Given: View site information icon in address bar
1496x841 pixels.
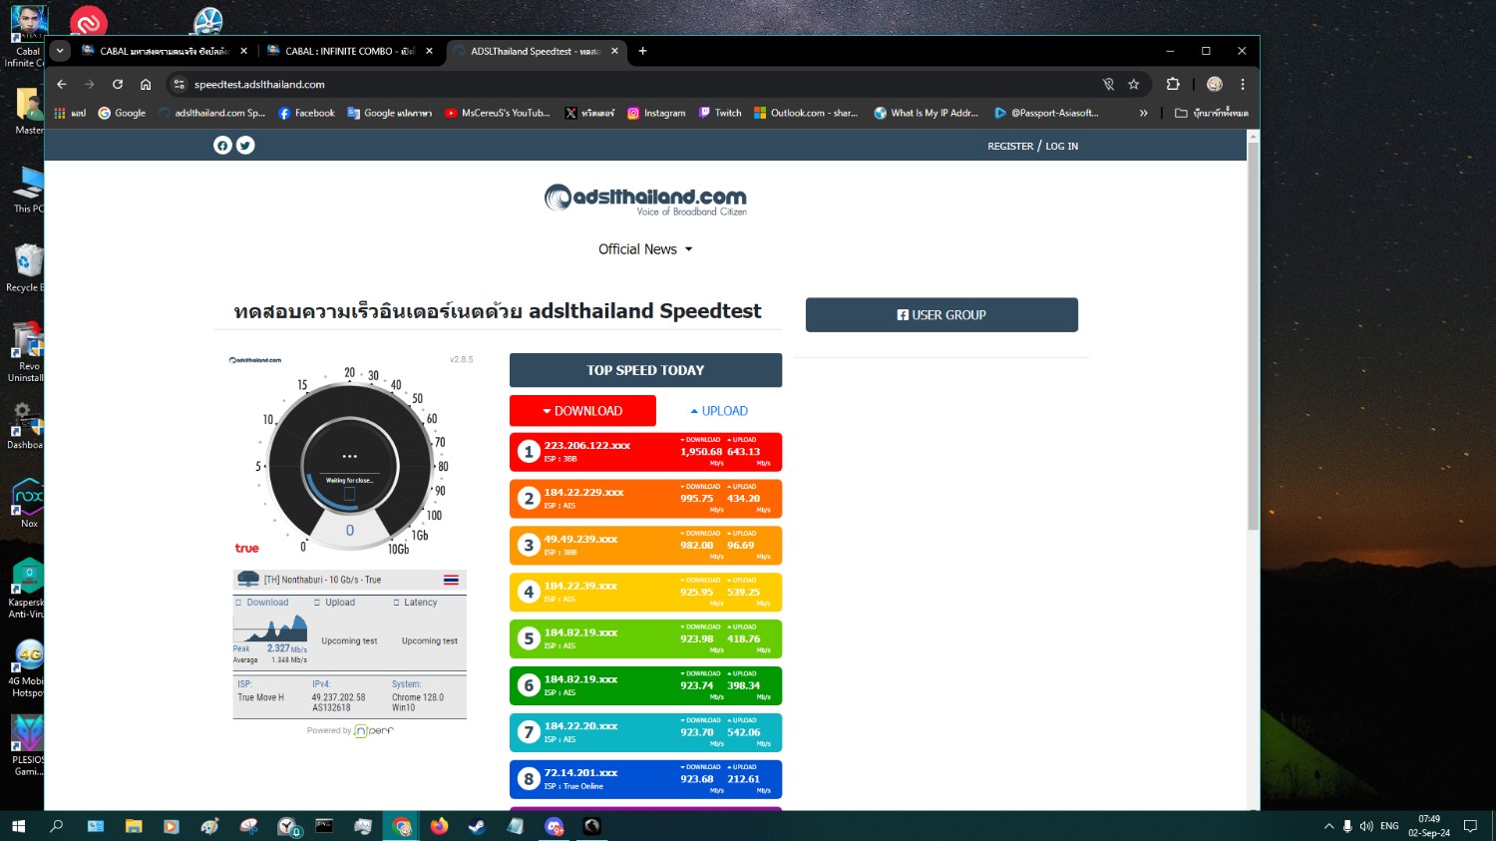Looking at the screenshot, I should pyautogui.click(x=179, y=85).
